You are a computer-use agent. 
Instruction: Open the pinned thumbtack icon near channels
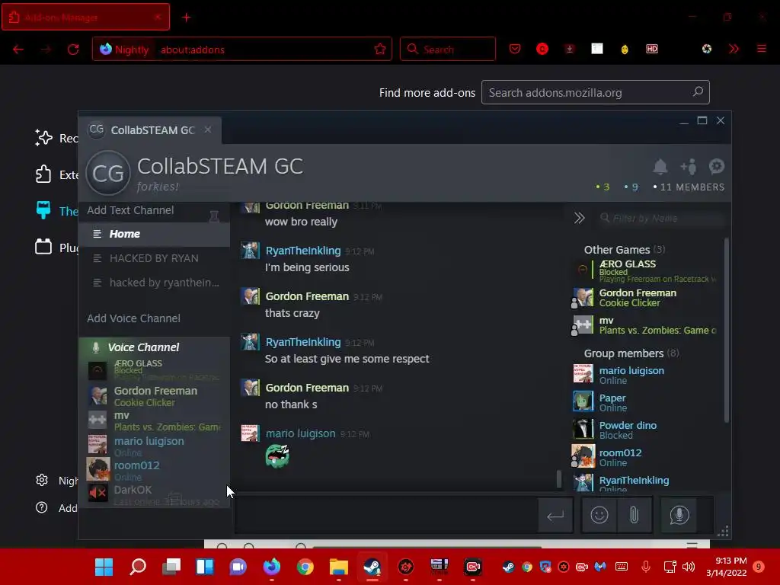coord(214,216)
